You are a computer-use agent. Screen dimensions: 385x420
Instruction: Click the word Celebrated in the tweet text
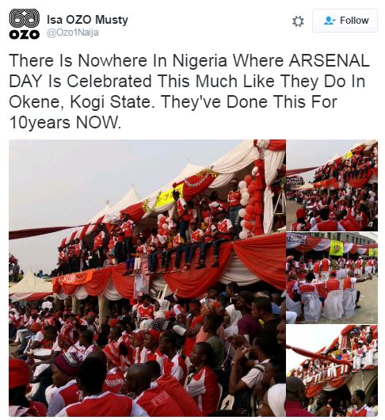109,82
